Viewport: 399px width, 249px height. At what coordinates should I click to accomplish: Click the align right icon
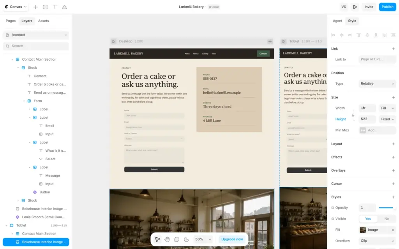coord(350,35)
